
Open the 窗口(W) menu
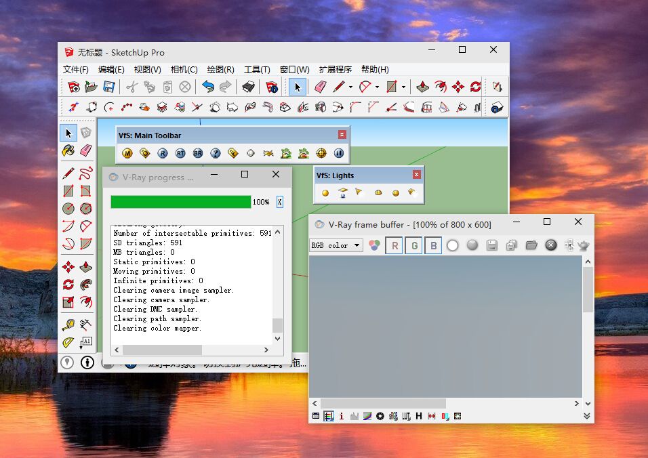[x=295, y=69]
